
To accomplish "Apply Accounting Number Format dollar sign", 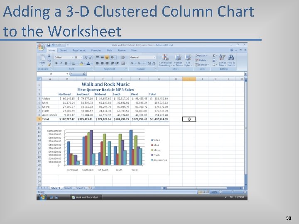I will [x=132, y=63].
